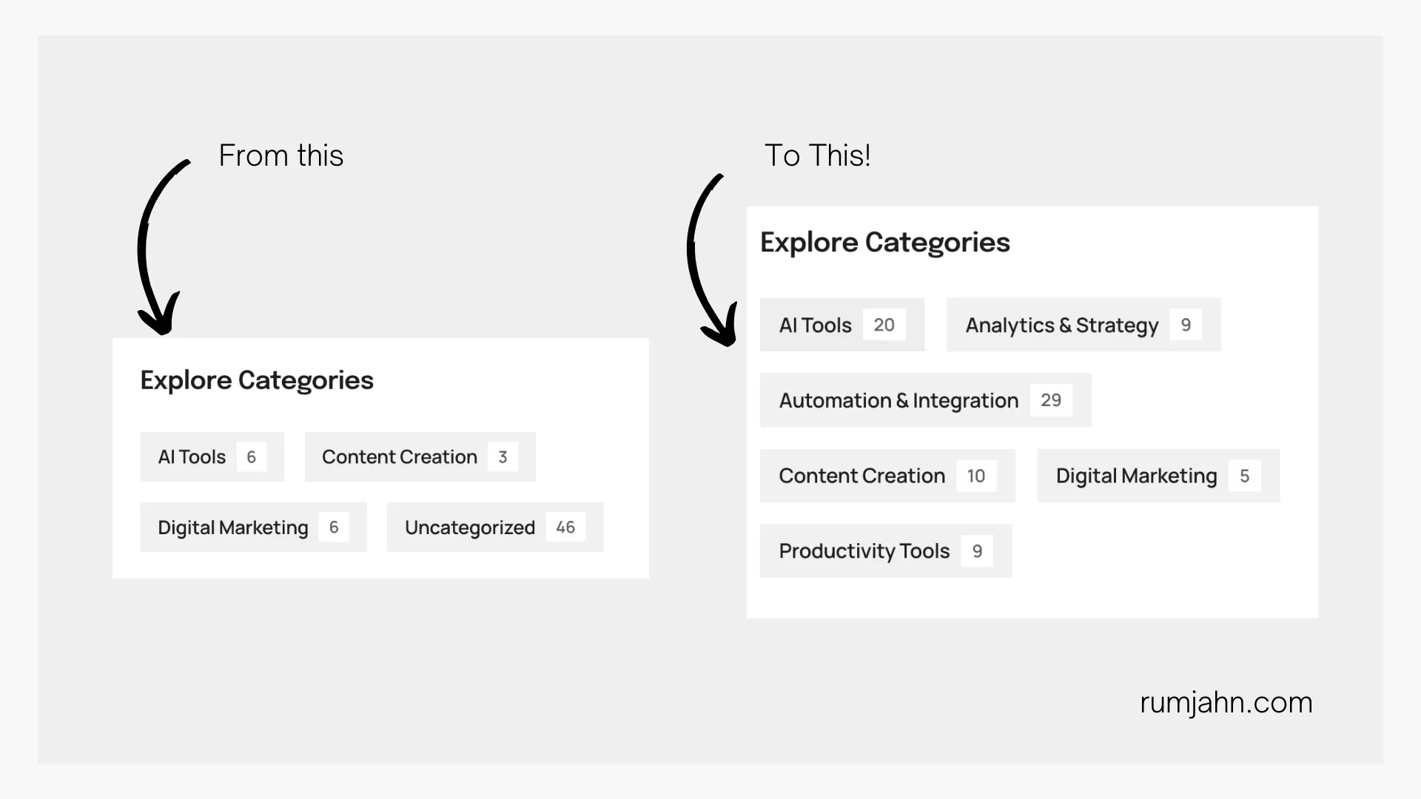Click the Automation & Integration count badge 29
Image resolution: width=1421 pixels, height=799 pixels.
pos(1051,400)
